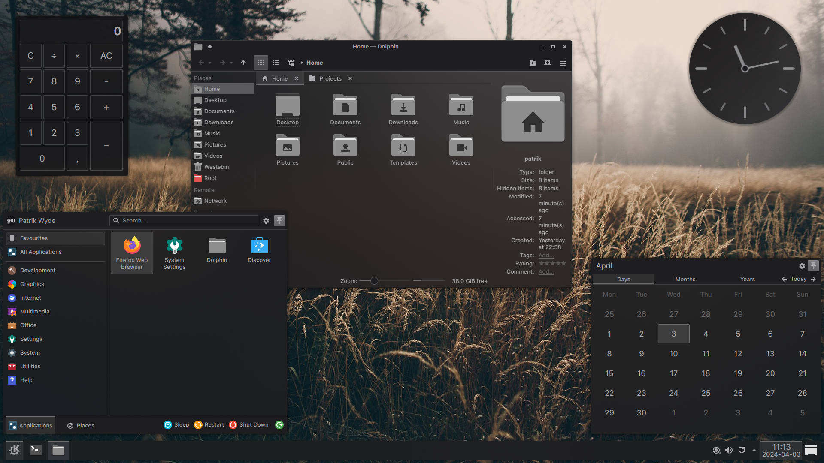The width and height of the screenshot is (824, 463).
Task: Click the forward arrow in Dolphin
Action: pyautogui.click(x=222, y=63)
